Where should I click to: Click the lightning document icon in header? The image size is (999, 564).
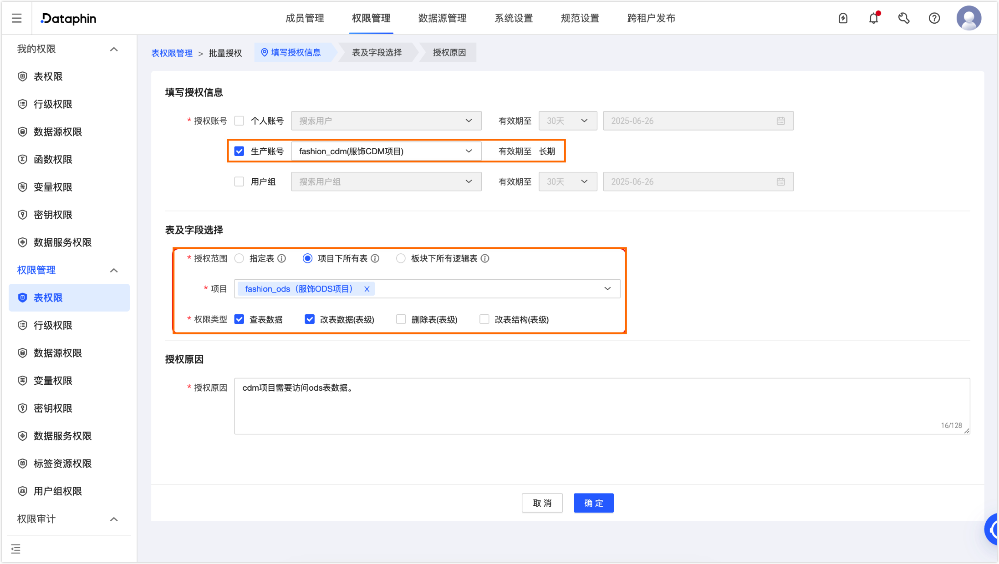point(843,18)
